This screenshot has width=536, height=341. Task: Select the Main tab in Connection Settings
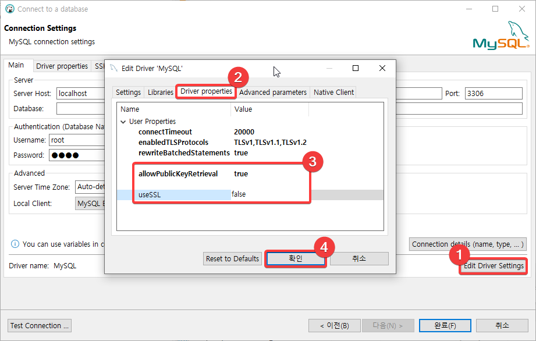(x=16, y=65)
